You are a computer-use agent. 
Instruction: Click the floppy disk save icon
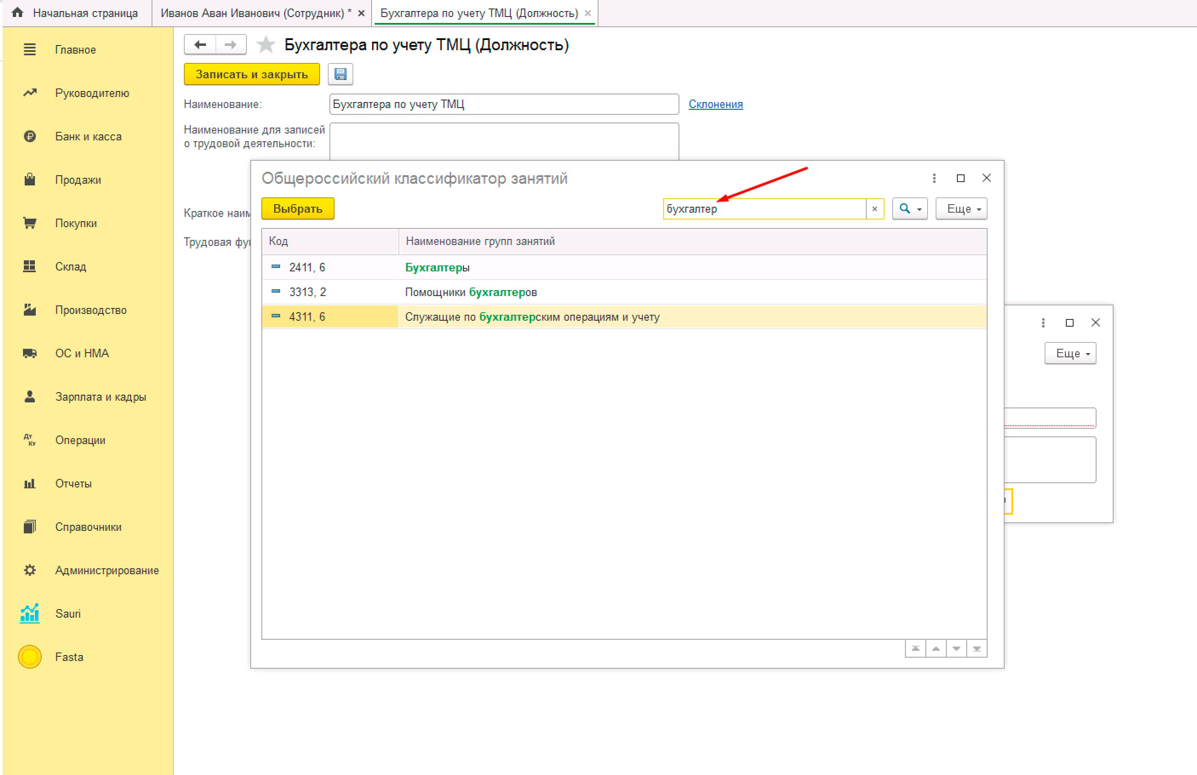(x=340, y=74)
